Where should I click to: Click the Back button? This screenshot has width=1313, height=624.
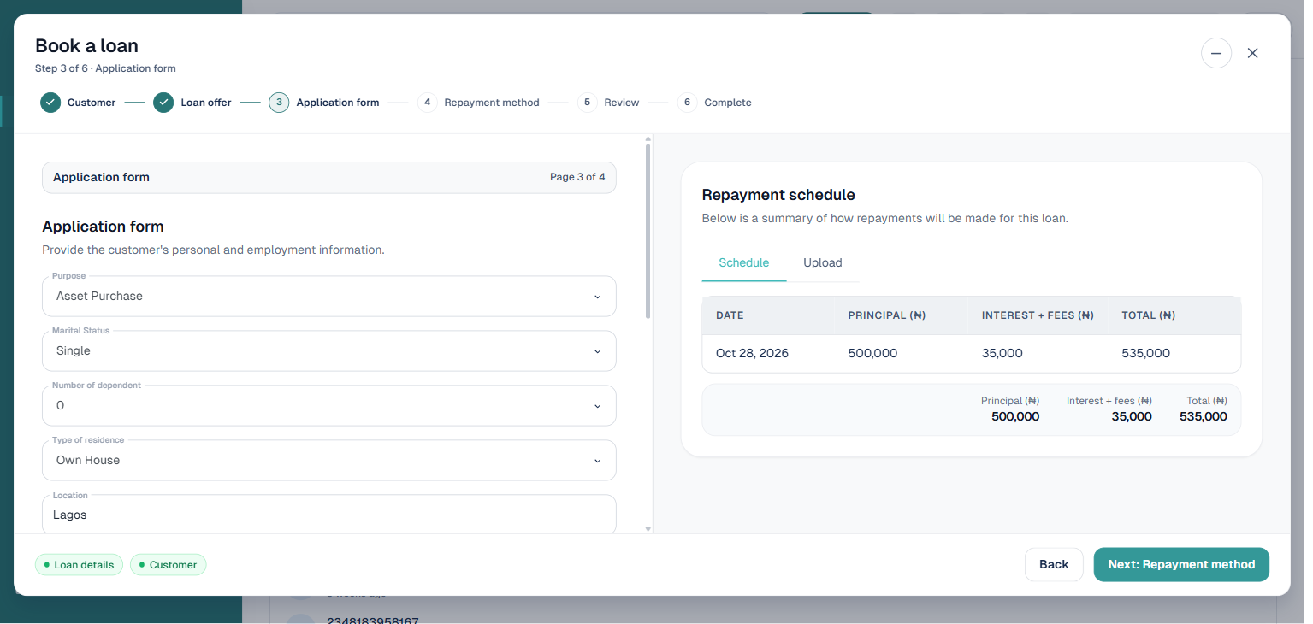(1054, 564)
